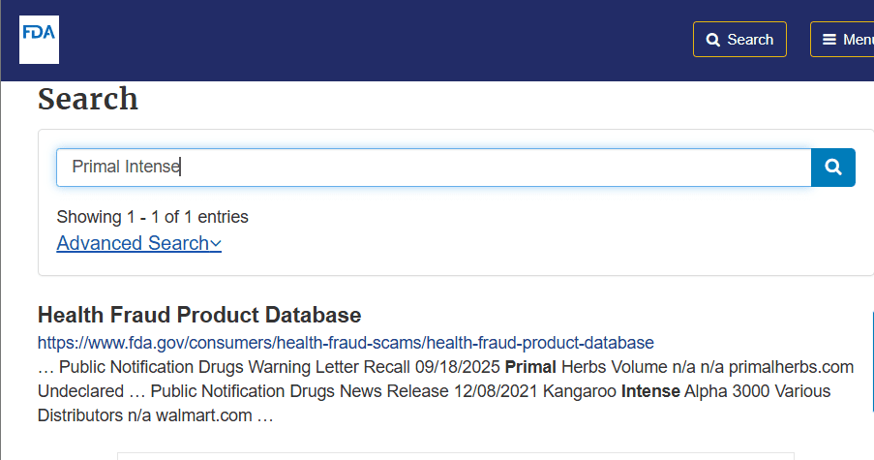Click the walmart.com text in the result snippet
Screen dimensions: 874x460
[x=203, y=415]
